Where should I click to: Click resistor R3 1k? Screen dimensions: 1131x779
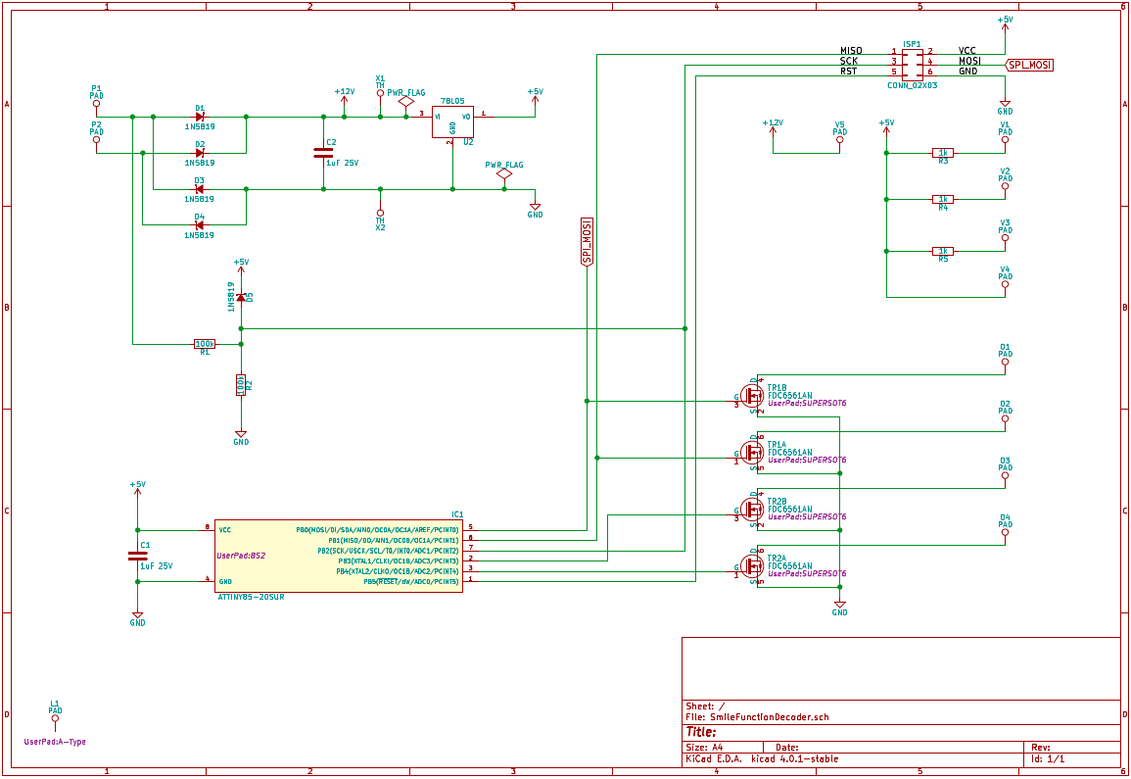pyautogui.click(x=943, y=153)
